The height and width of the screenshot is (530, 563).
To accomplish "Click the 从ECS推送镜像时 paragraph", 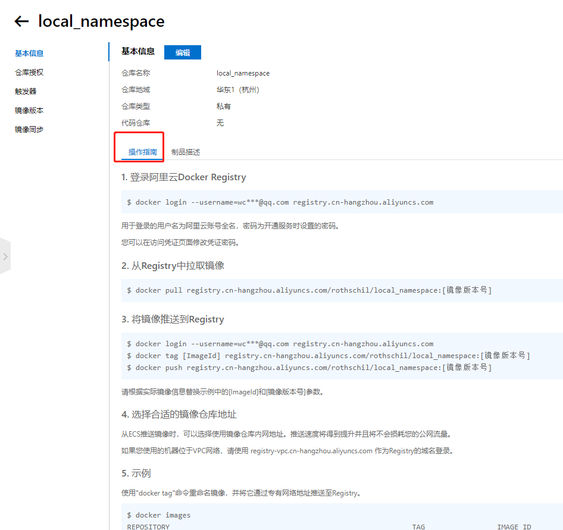I will (x=286, y=435).
